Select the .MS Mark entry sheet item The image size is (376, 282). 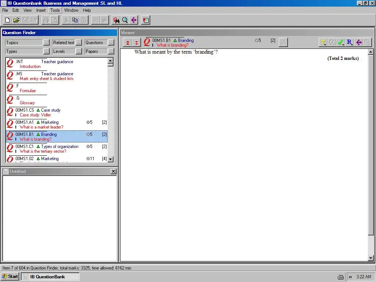pos(57,76)
